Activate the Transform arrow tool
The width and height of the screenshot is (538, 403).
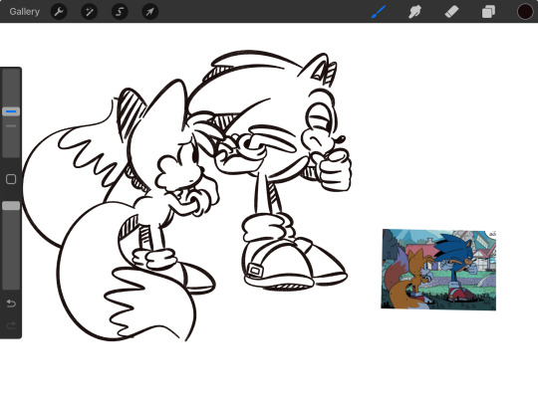[149, 12]
